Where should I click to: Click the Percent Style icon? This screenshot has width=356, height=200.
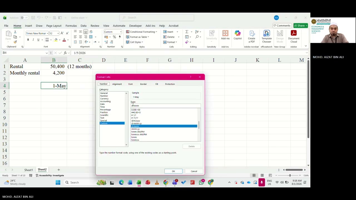(x=114, y=37)
